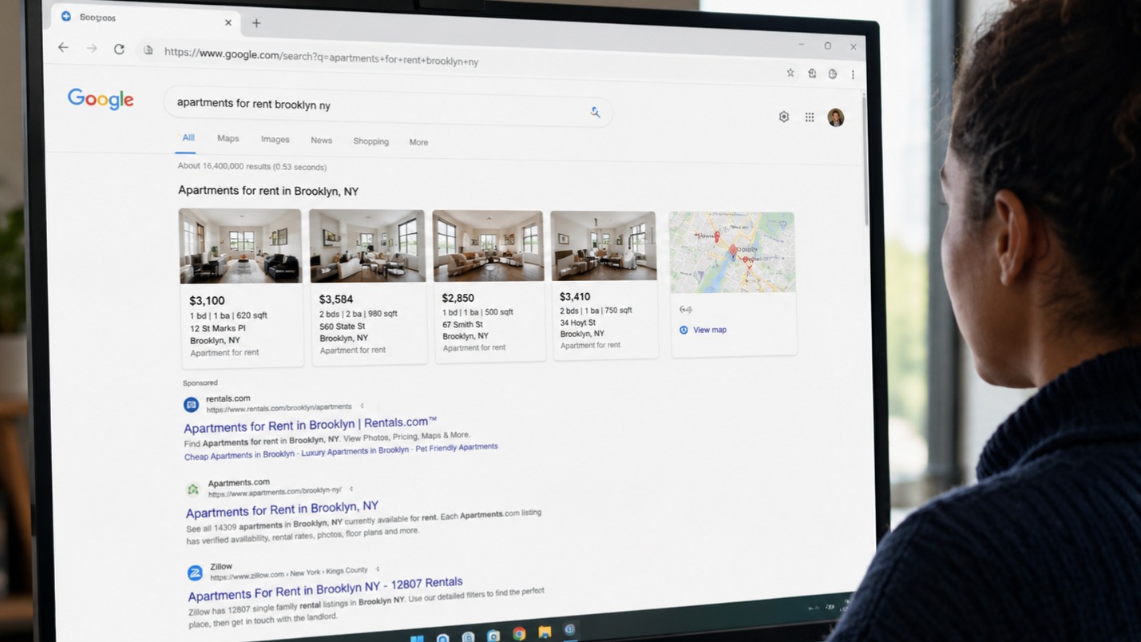Click the Chrome profile icon in toolbar
This screenshot has height=642, width=1141.
tap(833, 73)
